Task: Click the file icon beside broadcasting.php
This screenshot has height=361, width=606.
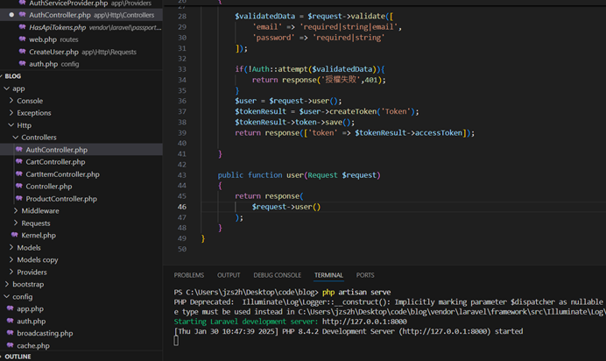Action: click(x=10, y=334)
